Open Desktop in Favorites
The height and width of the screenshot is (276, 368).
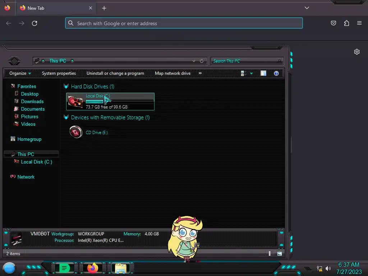pos(29,94)
